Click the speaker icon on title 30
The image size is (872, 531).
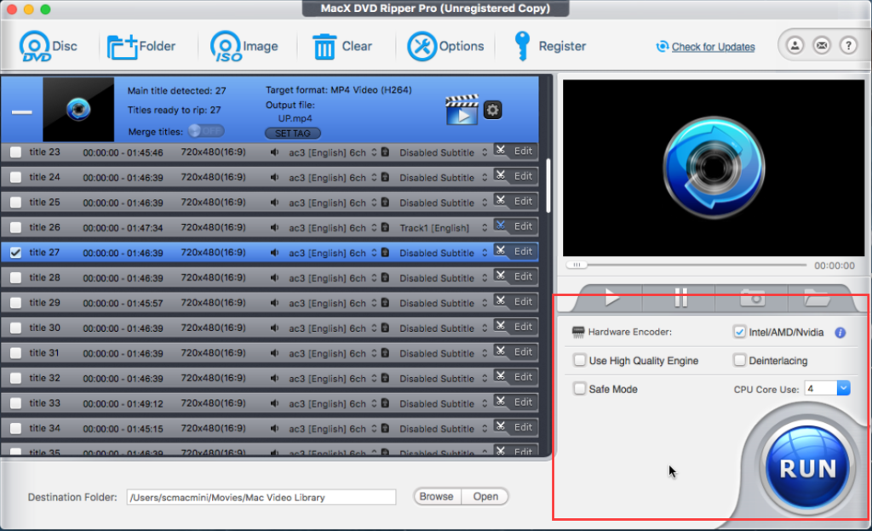pos(274,328)
